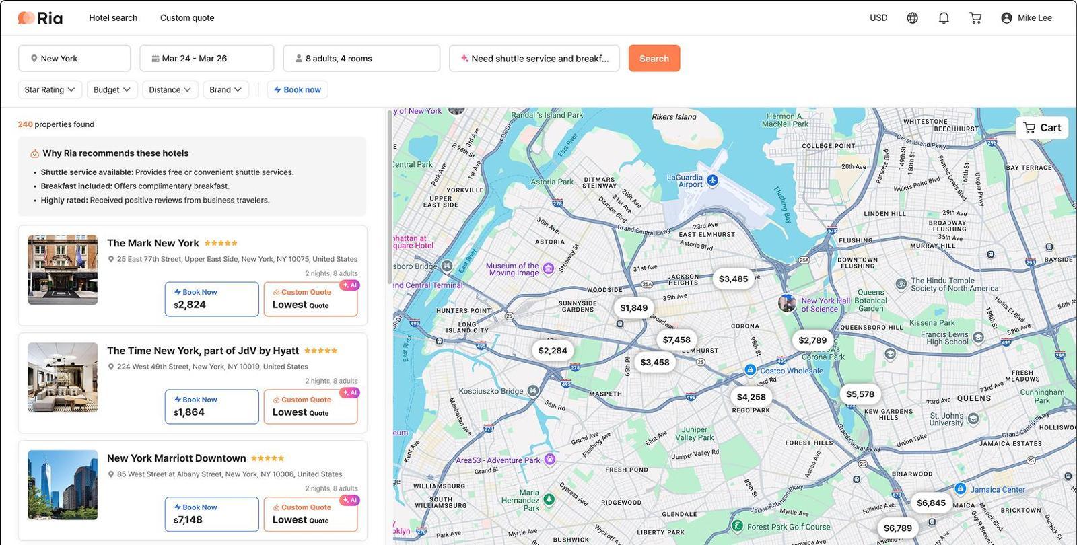Image resolution: width=1077 pixels, height=545 pixels.
Task: Toggle the Book now filter
Action: pyautogui.click(x=297, y=89)
